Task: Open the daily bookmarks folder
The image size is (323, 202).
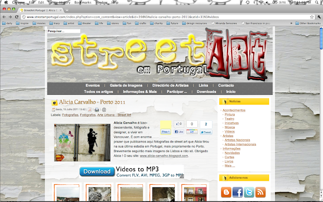Action: [x=7, y=23]
